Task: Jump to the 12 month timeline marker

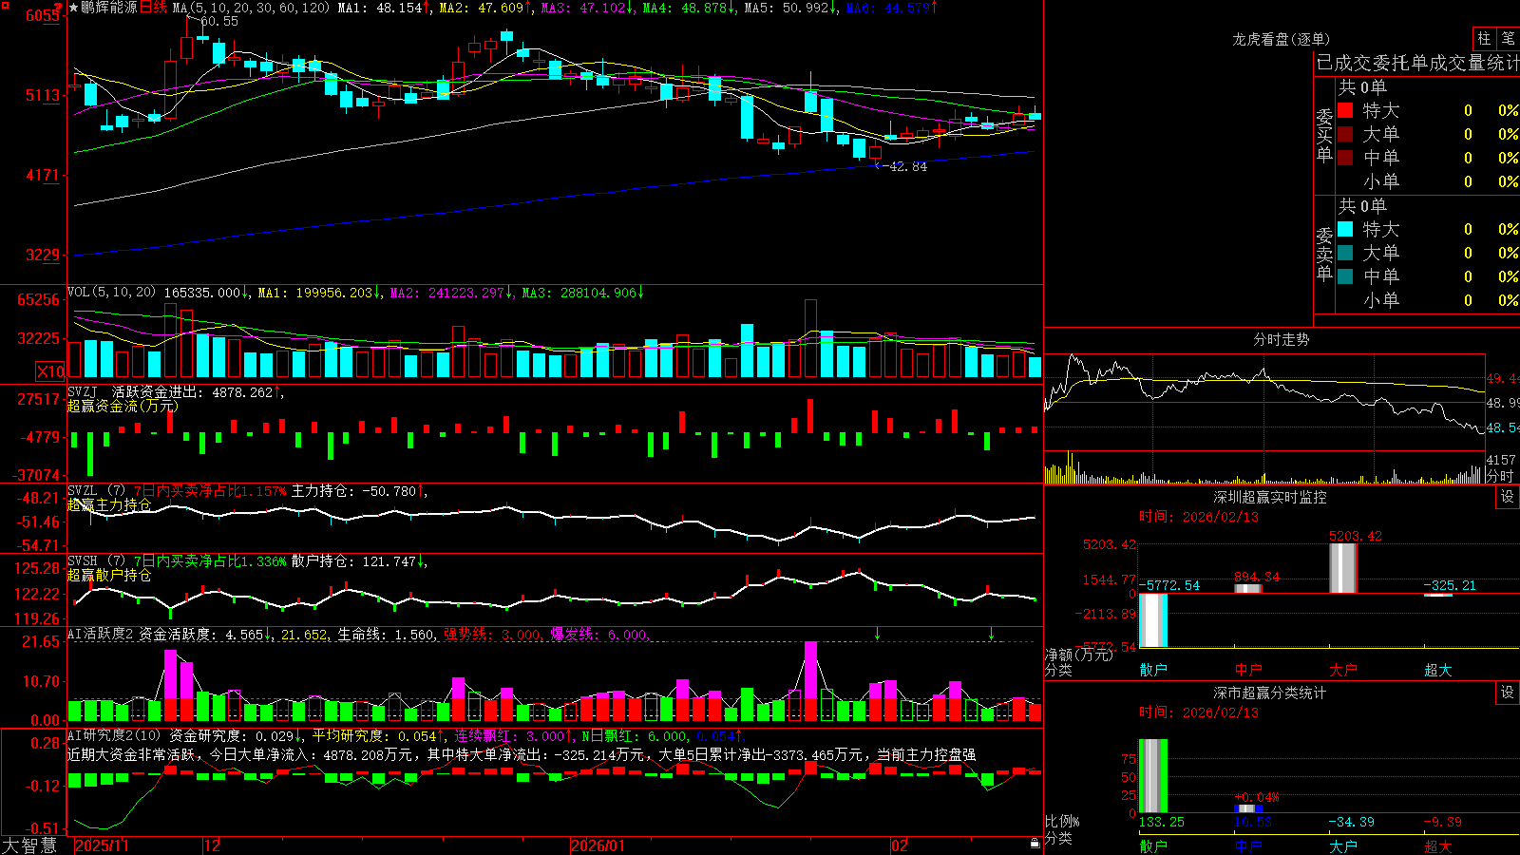Action: (x=212, y=845)
